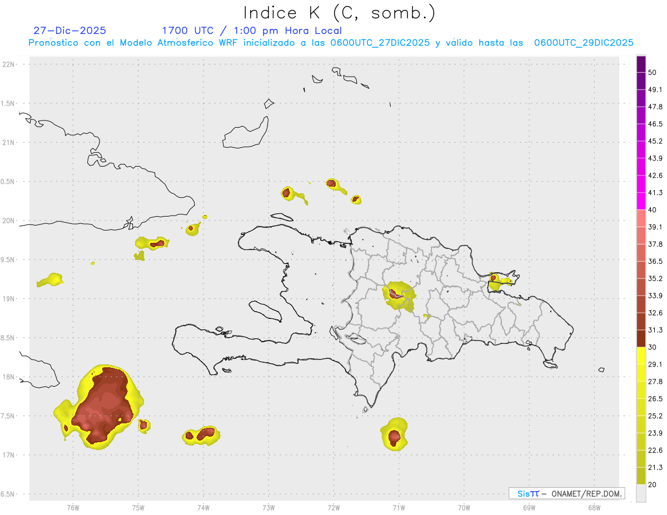Click the legend value '22.6'
The height and width of the screenshot is (515, 667).
(x=655, y=450)
